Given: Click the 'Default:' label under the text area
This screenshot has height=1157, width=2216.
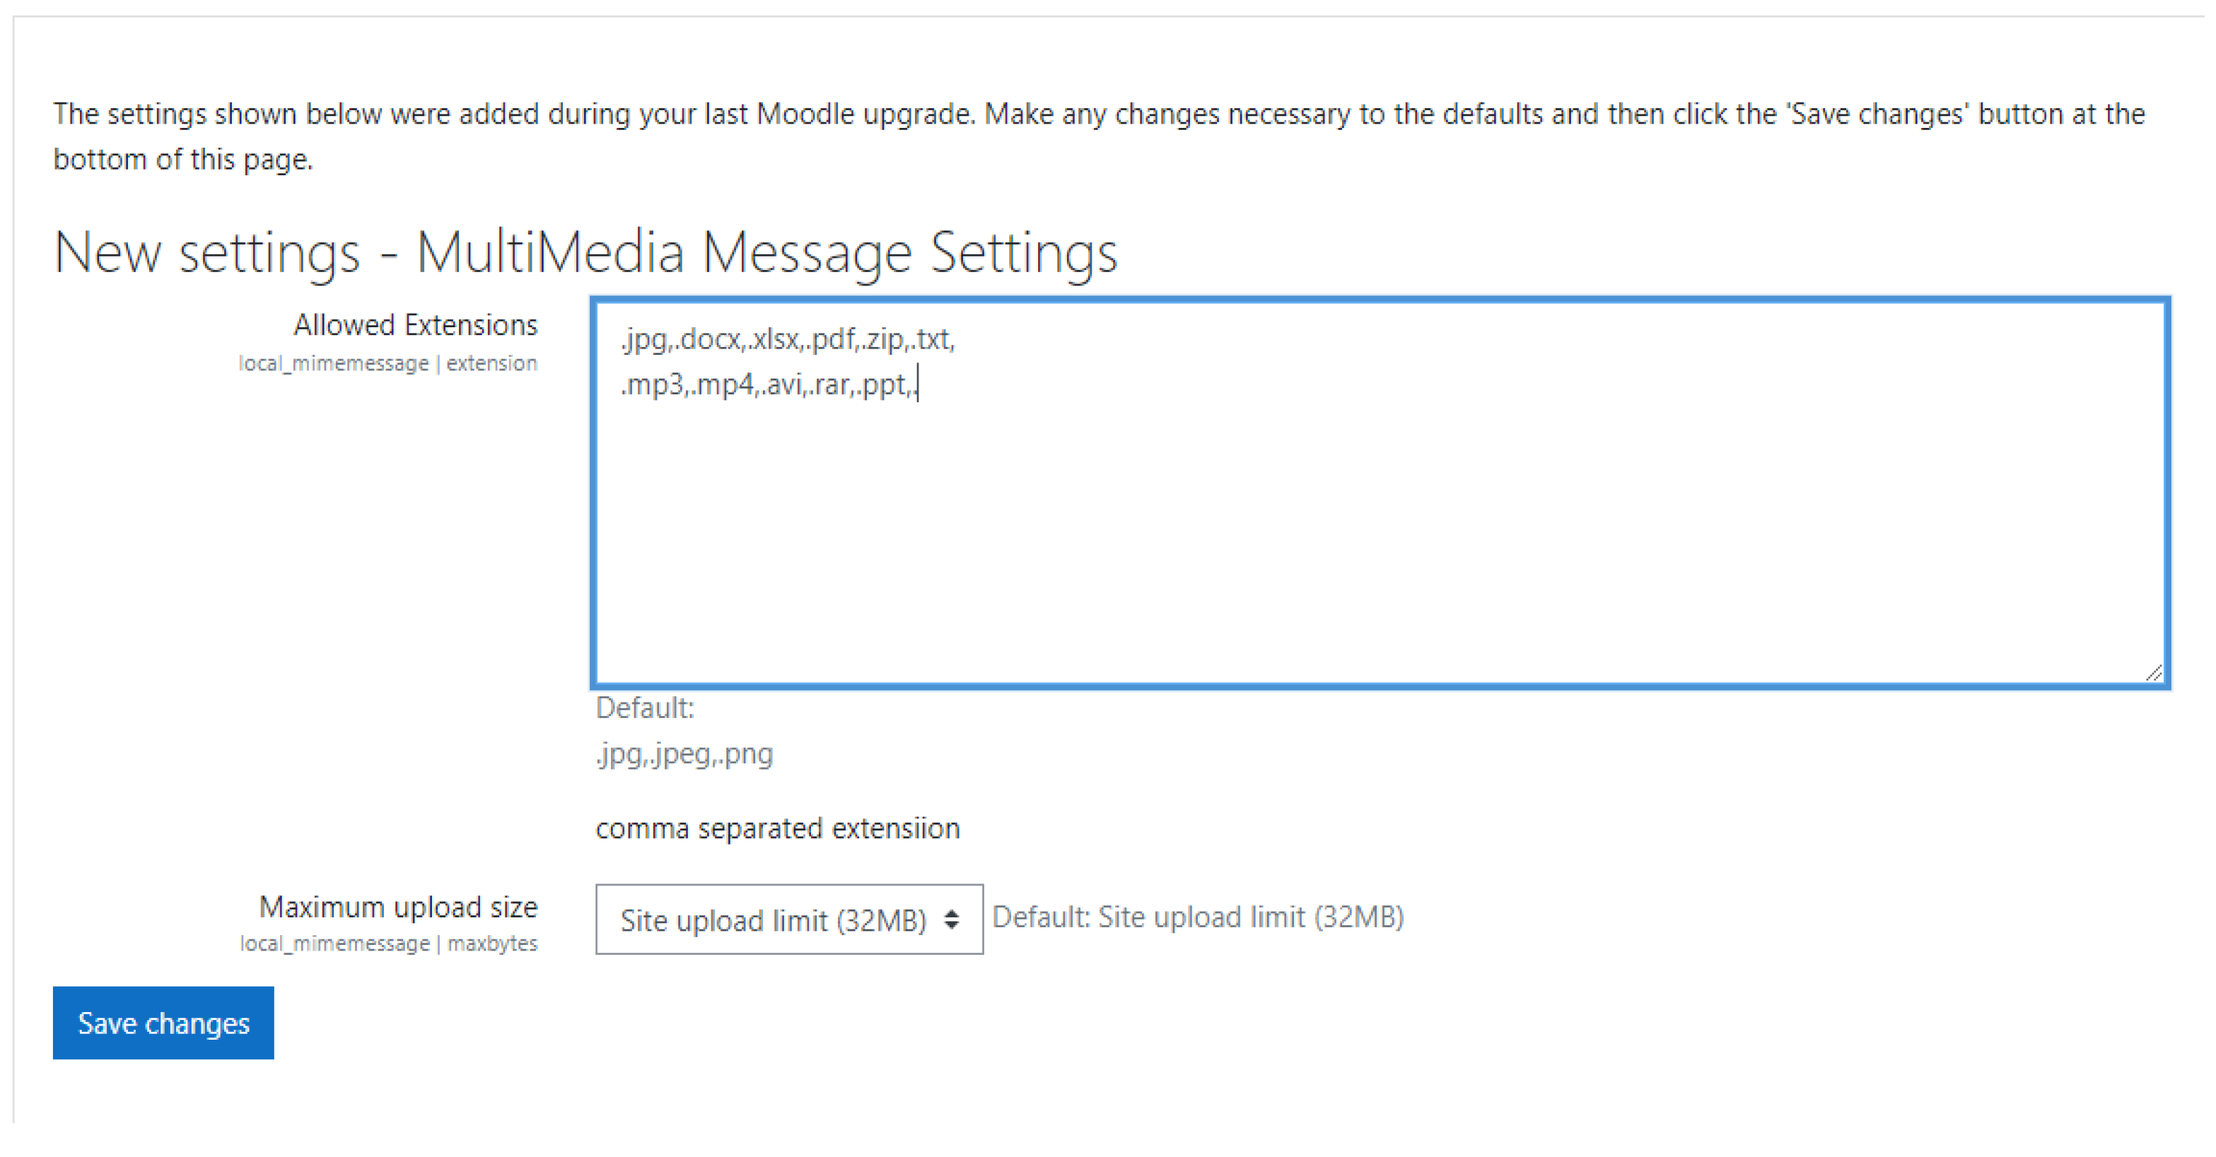Looking at the screenshot, I should point(644,708).
